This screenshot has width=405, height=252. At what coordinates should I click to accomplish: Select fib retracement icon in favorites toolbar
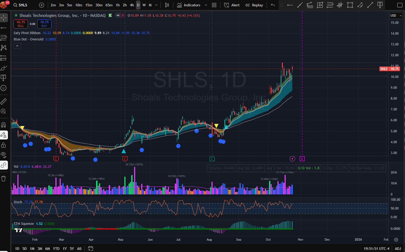(330, 5)
